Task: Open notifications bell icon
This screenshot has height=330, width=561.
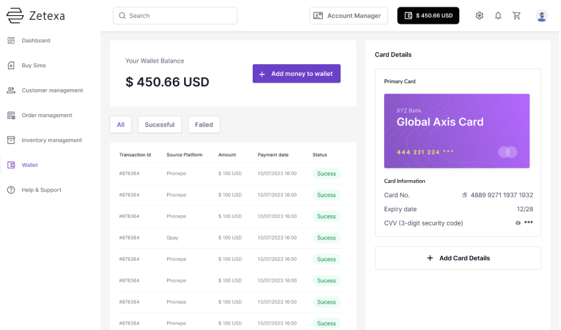Action: point(498,15)
